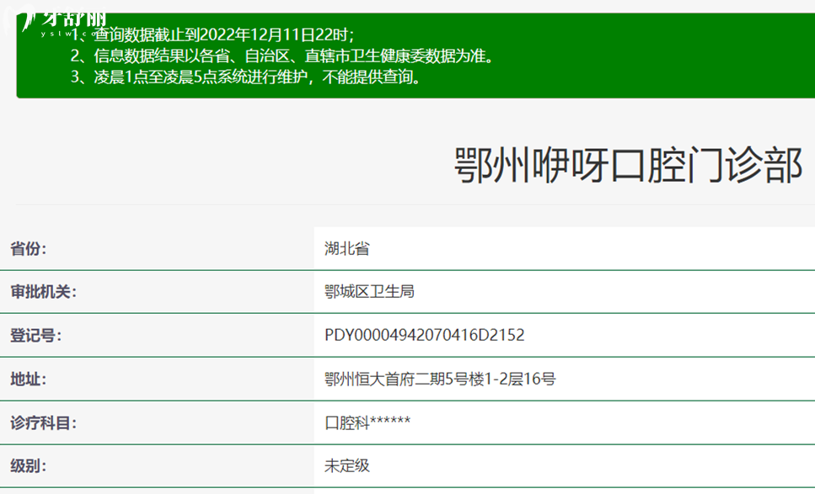Select the 级别 label
815x494 pixels.
pos(29,466)
